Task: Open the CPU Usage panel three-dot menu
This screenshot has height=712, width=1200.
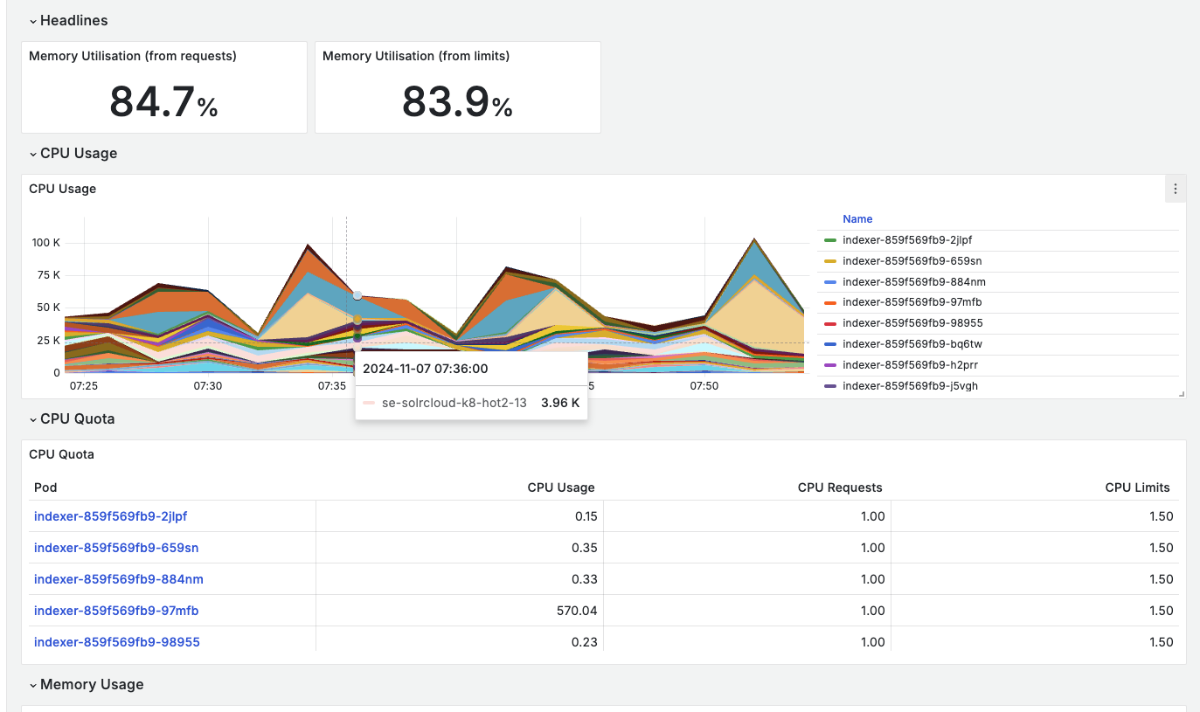Action: tap(1176, 189)
